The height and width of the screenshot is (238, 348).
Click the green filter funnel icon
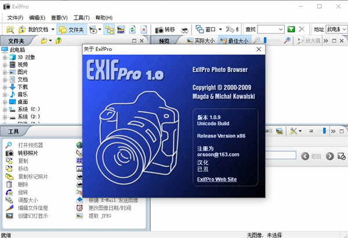[291, 30]
